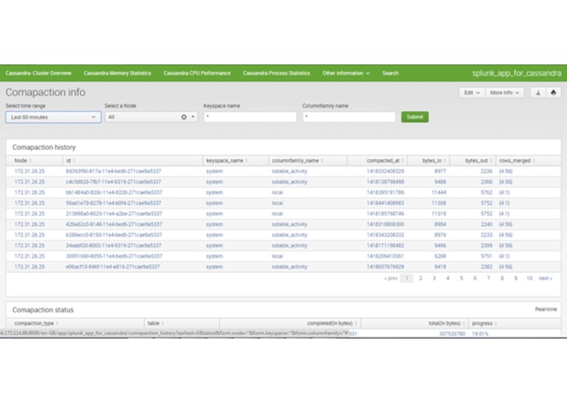The height and width of the screenshot is (403, 567).
Task: Sort by columnfamily_name column header
Action: (x=298, y=161)
